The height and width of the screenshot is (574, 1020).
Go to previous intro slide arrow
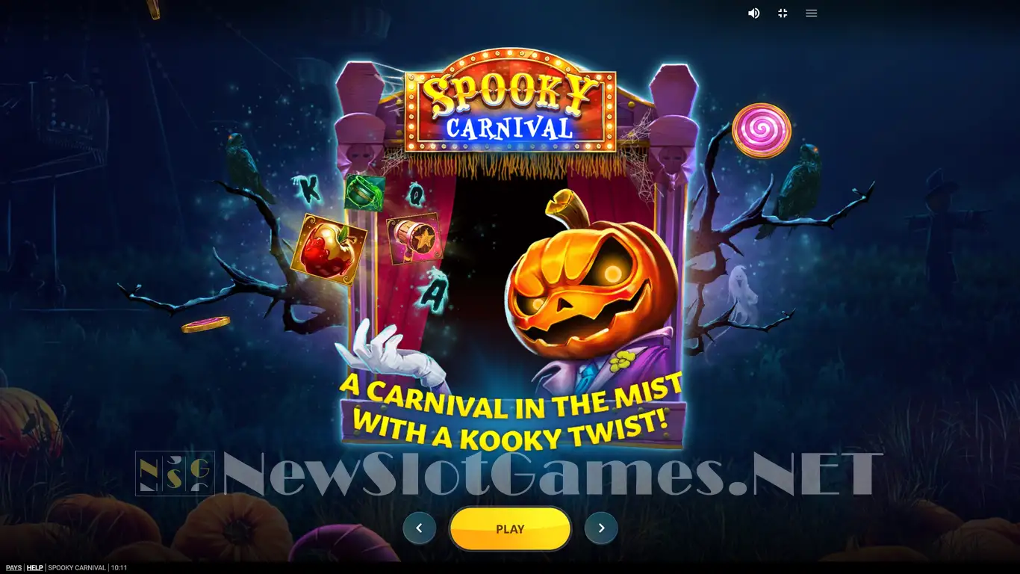[419, 528]
